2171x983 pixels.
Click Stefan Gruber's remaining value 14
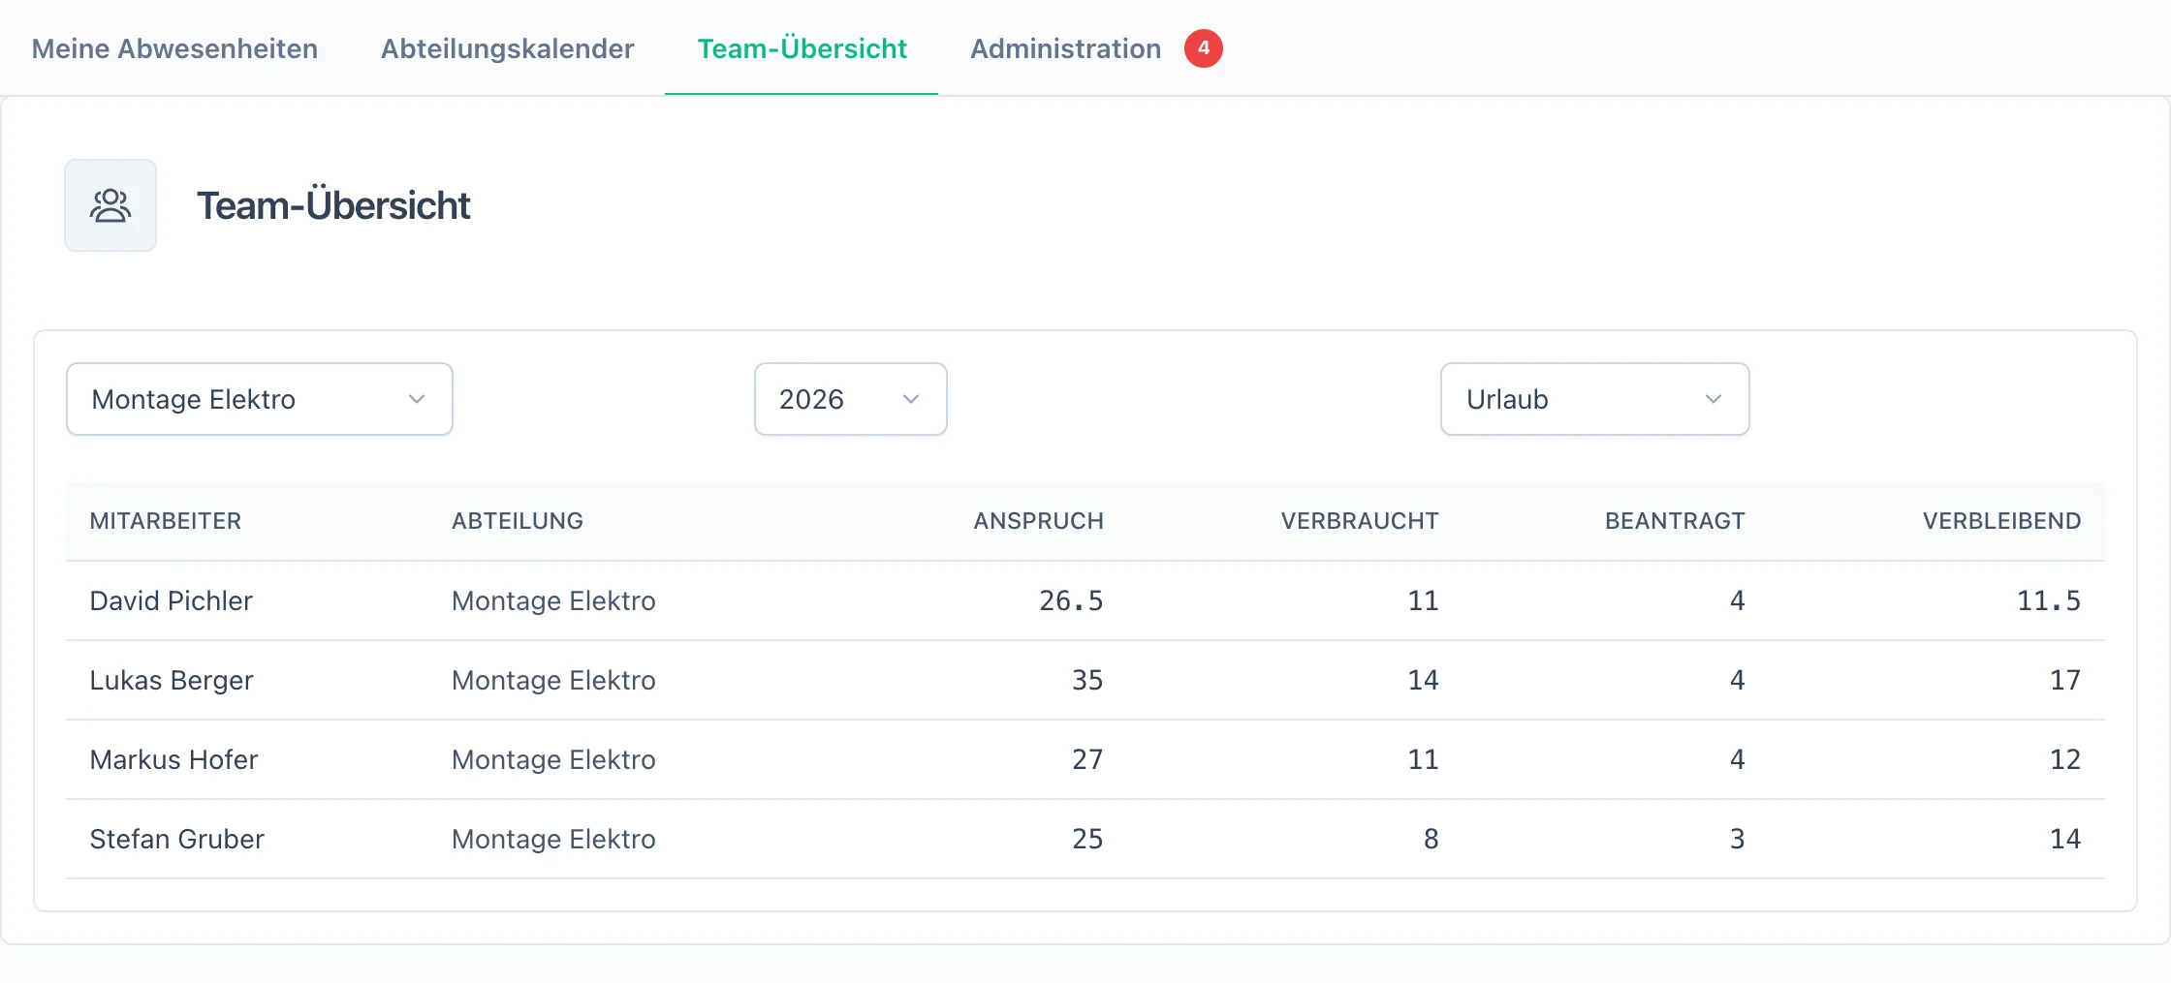(2065, 840)
